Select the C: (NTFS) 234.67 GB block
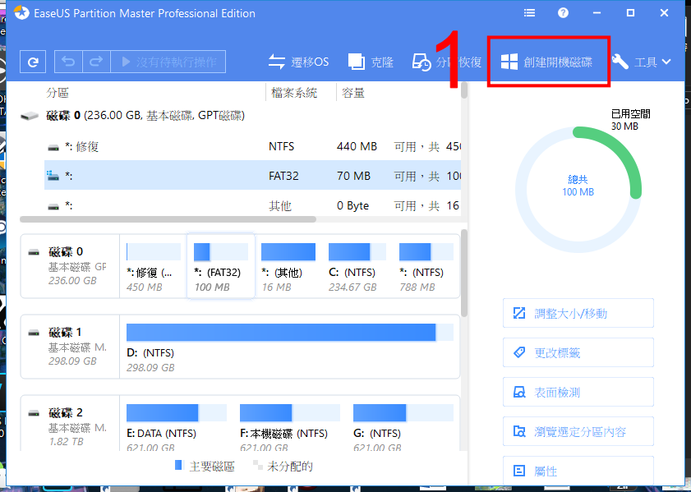691x492 pixels. pos(357,267)
